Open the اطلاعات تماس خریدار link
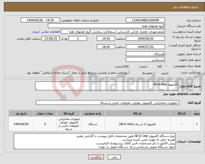This screenshot has height=164, width=205. [46, 32]
